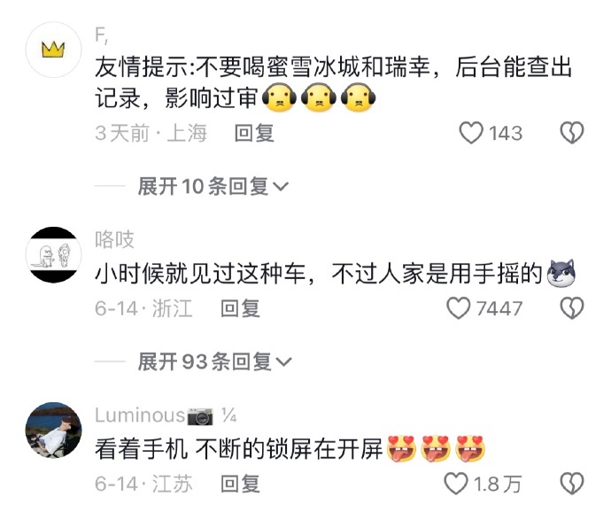Screen dimensions: 611x520
Task: Select comment text 看着手机 不断的锁屏在开屏
Action: (x=239, y=448)
